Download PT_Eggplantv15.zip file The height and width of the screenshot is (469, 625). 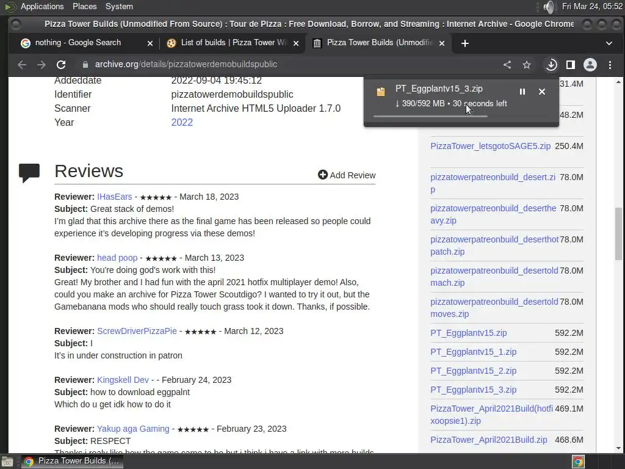pyautogui.click(x=468, y=333)
